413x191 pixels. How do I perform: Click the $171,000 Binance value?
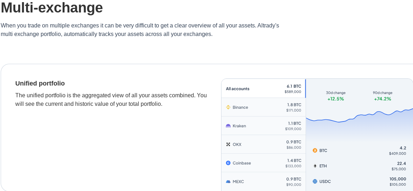click(294, 110)
